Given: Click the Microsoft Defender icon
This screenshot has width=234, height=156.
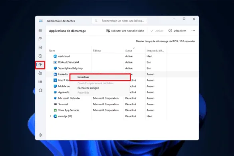Looking at the screenshot, I should click(x=55, y=98).
